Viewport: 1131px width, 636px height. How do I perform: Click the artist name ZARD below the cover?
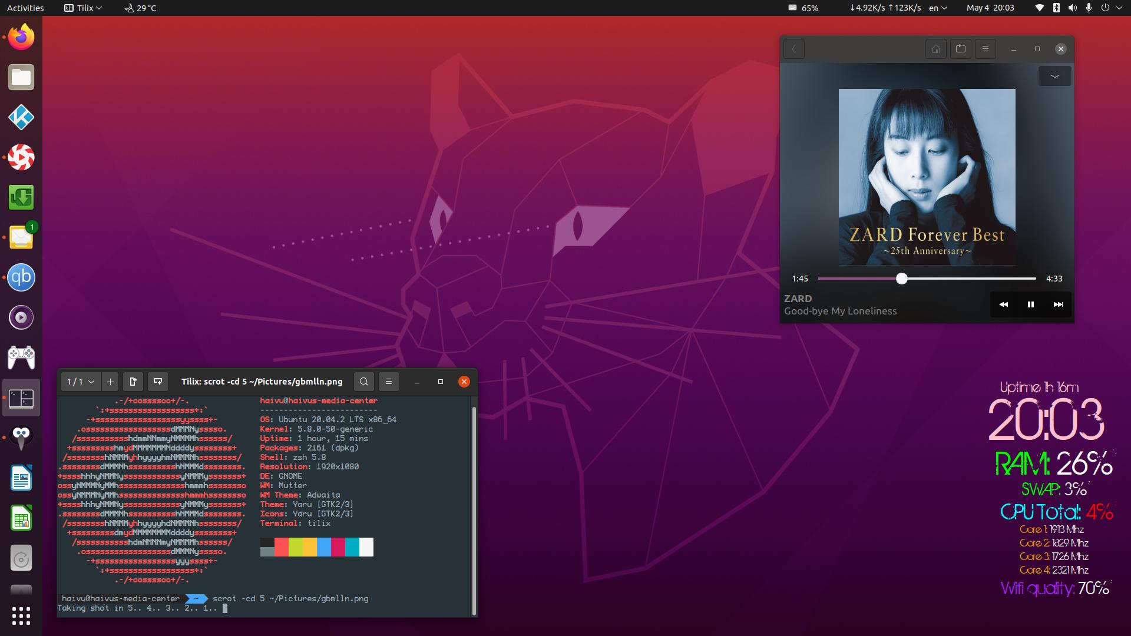798,299
